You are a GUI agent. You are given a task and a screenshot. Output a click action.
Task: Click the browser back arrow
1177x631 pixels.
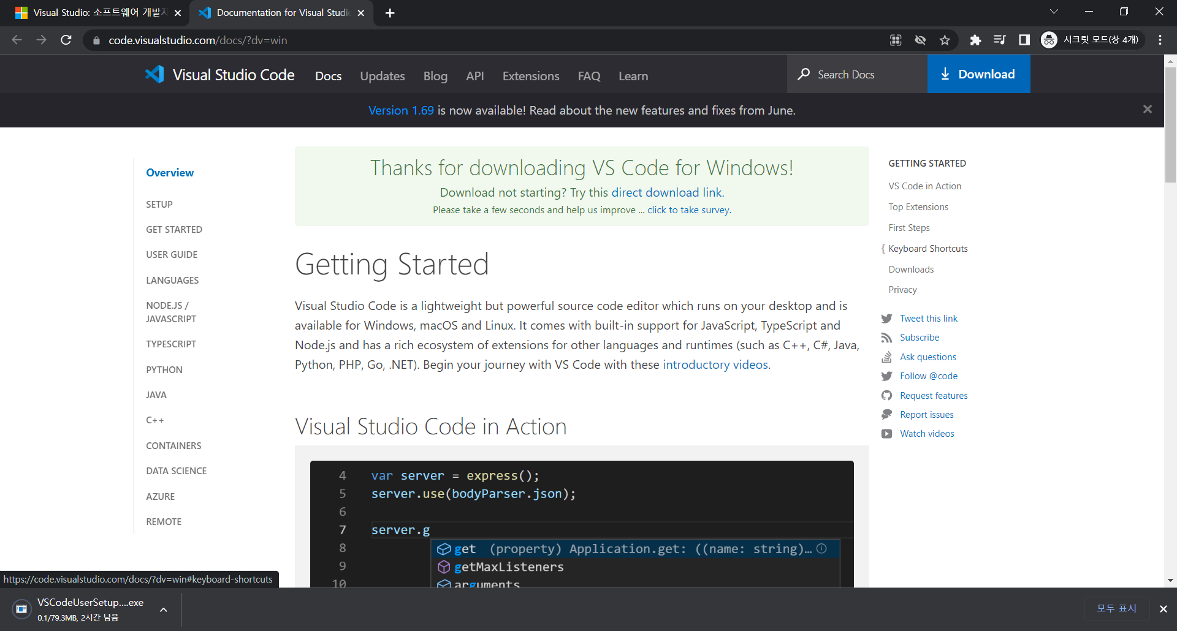[x=17, y=40]
